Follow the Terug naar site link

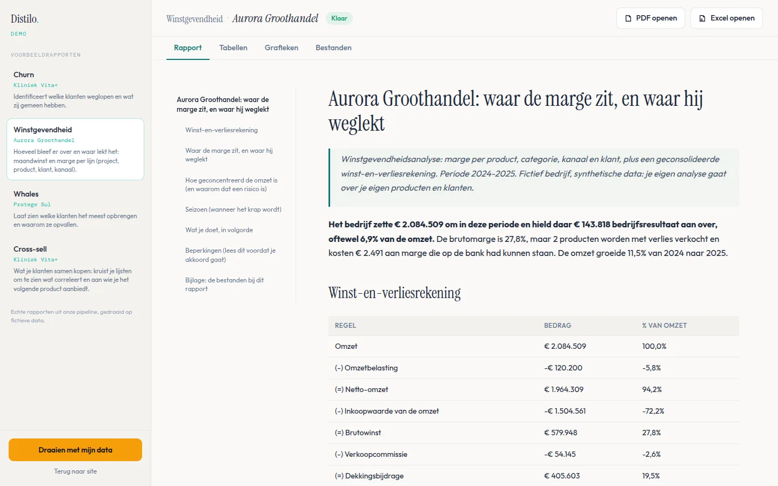pos(75,471)
